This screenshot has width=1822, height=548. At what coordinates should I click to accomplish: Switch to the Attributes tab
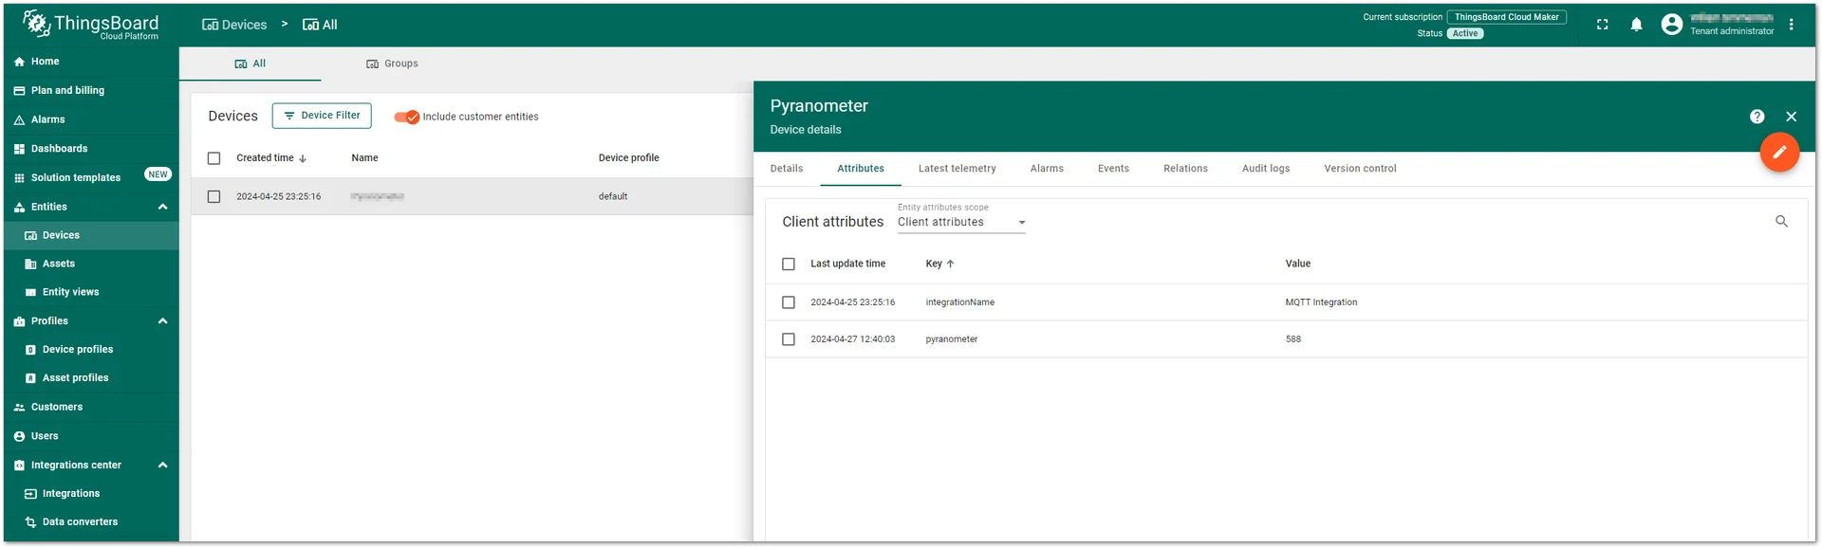[x=861, y=169]
